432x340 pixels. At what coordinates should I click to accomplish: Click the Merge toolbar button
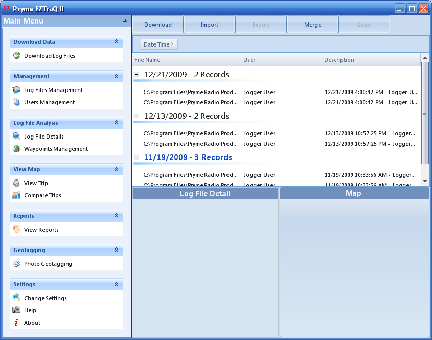click(x=313, y=25)
